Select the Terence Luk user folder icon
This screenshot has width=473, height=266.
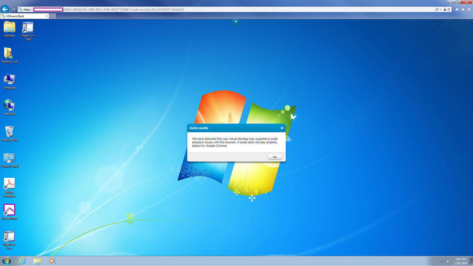click(9, 55)
